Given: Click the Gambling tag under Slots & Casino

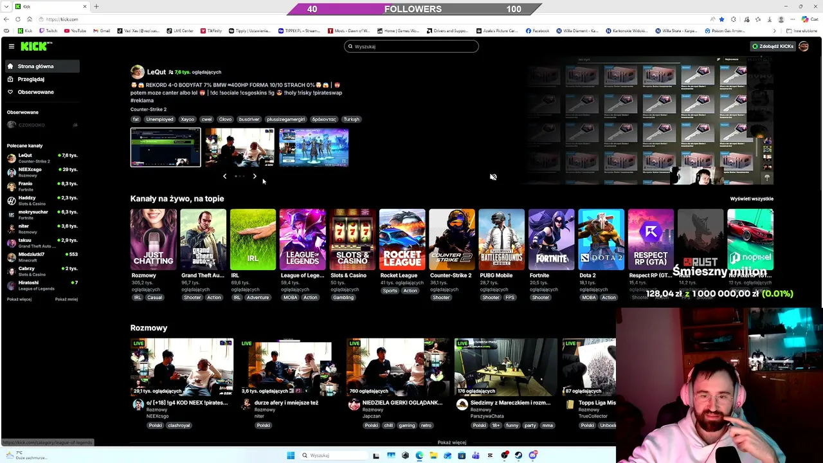Looking at the screenshot, I should point(343,297).
